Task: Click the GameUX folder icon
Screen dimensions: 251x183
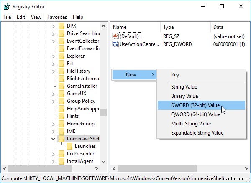Action: click(x=62, y=94)
